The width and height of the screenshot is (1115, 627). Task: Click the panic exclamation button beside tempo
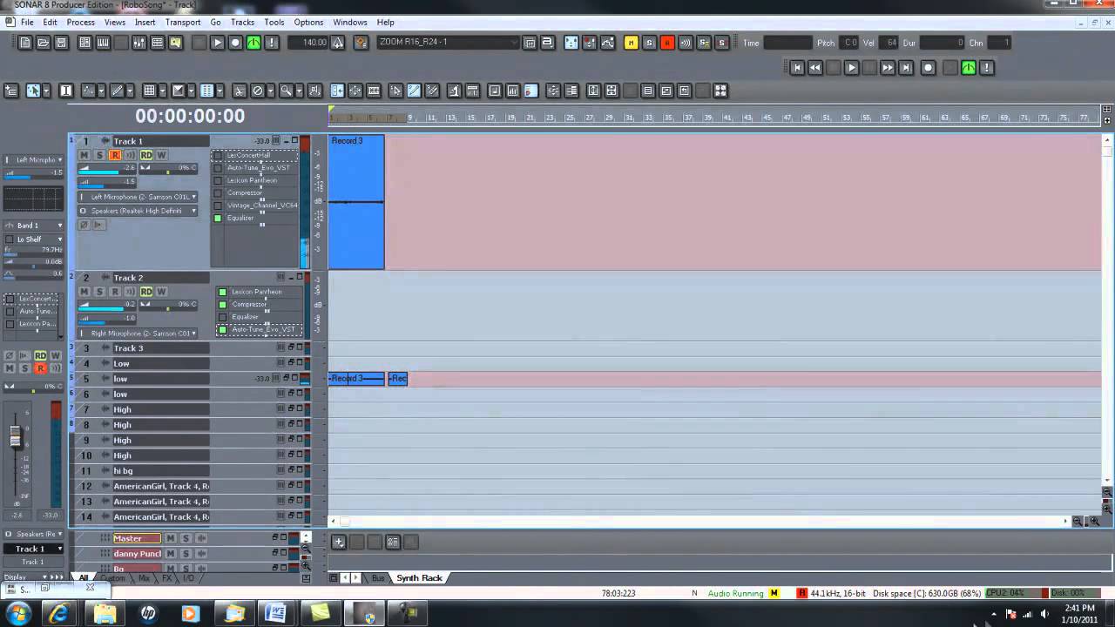point(272,42)
